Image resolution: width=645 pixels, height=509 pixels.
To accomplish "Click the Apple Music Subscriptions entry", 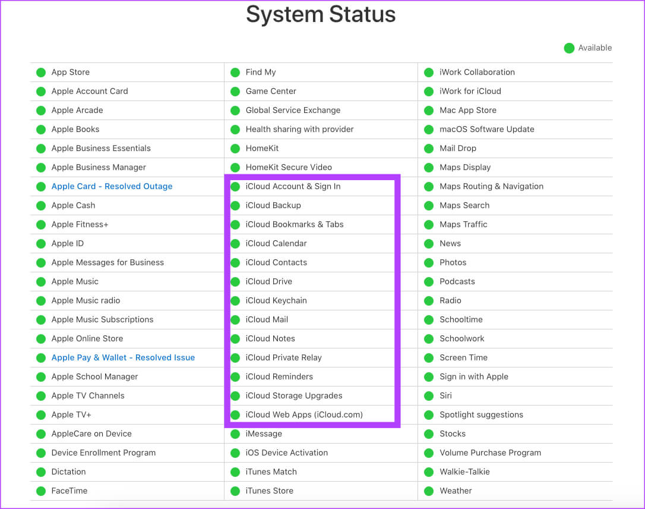I will point(102,319).
